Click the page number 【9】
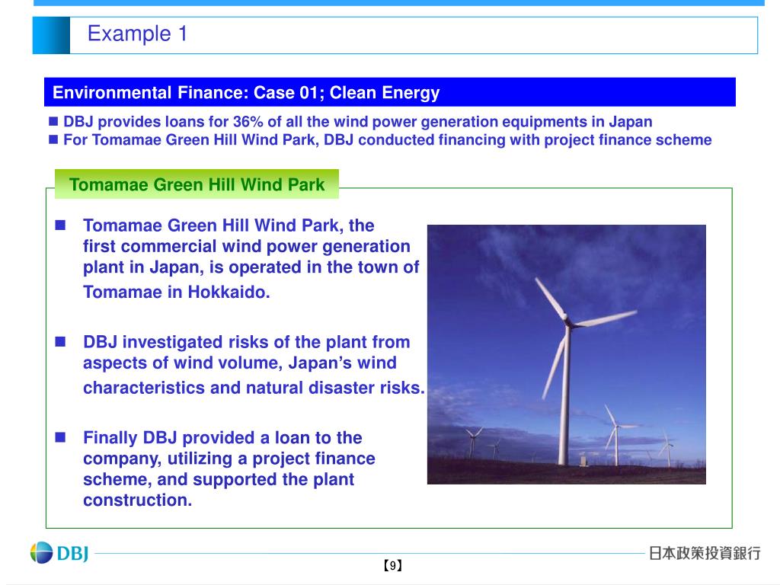 tap(392, 566)
